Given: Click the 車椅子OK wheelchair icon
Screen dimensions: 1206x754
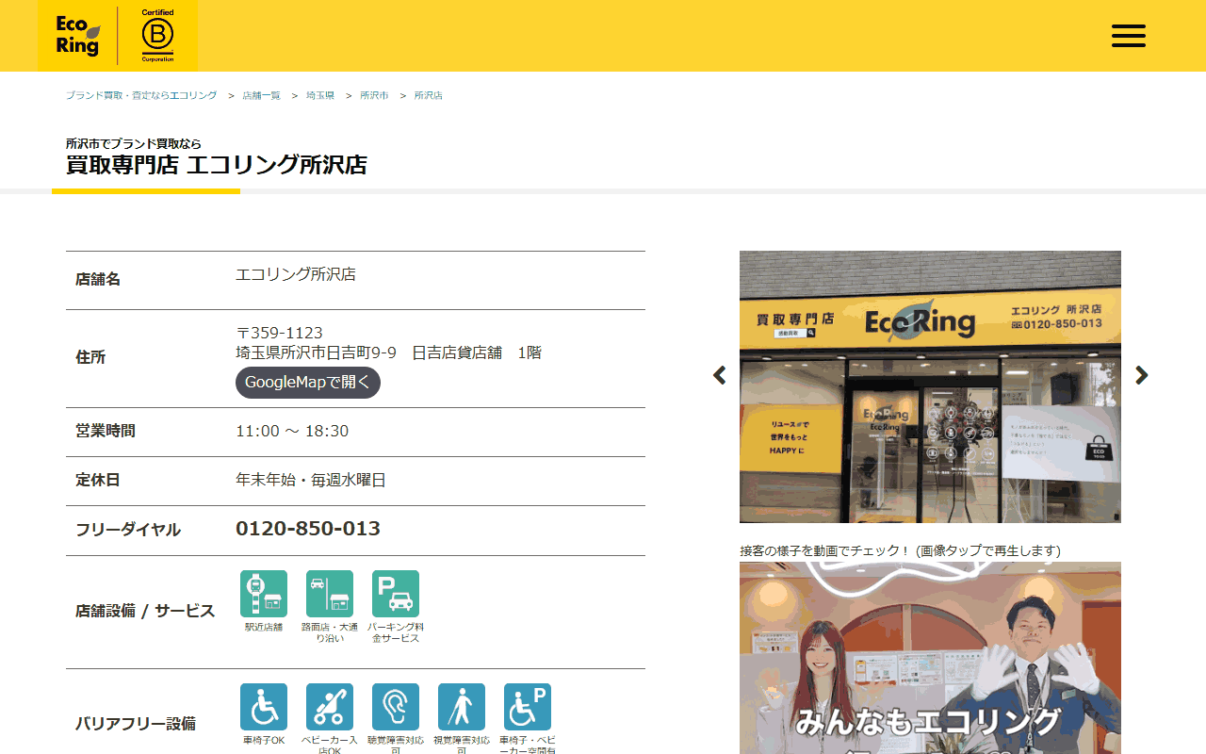Looking at the screenshot, I should [x=264, y=707].
